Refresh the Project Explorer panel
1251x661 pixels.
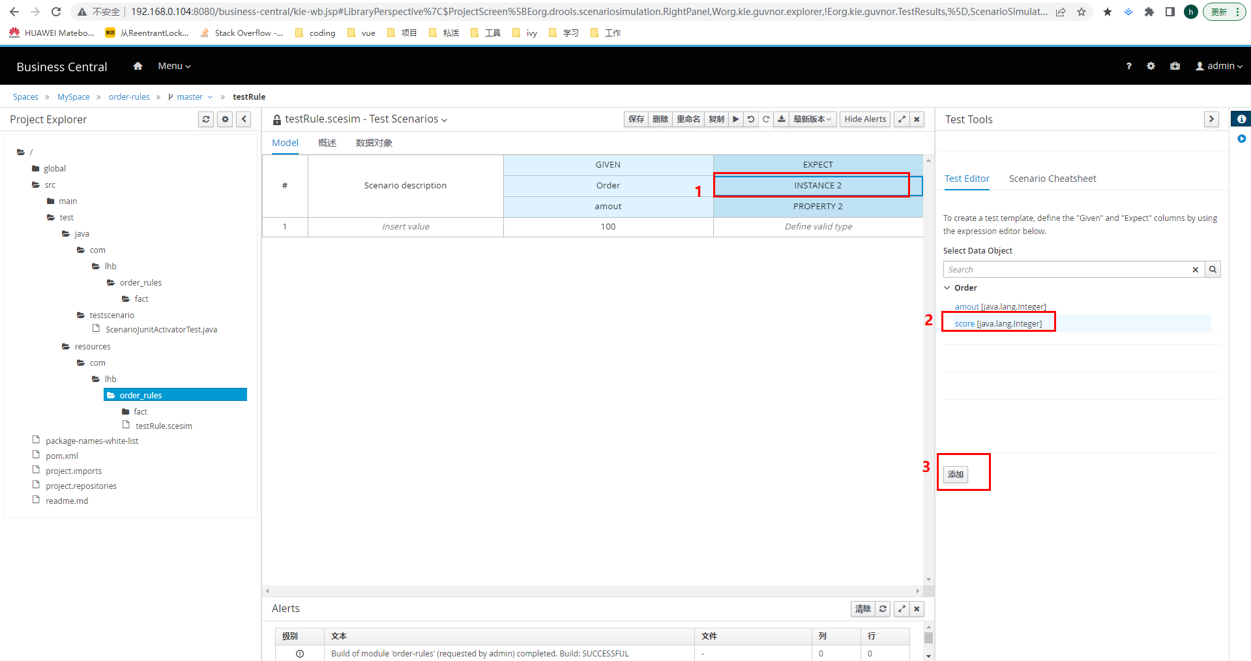click(206, 119)
